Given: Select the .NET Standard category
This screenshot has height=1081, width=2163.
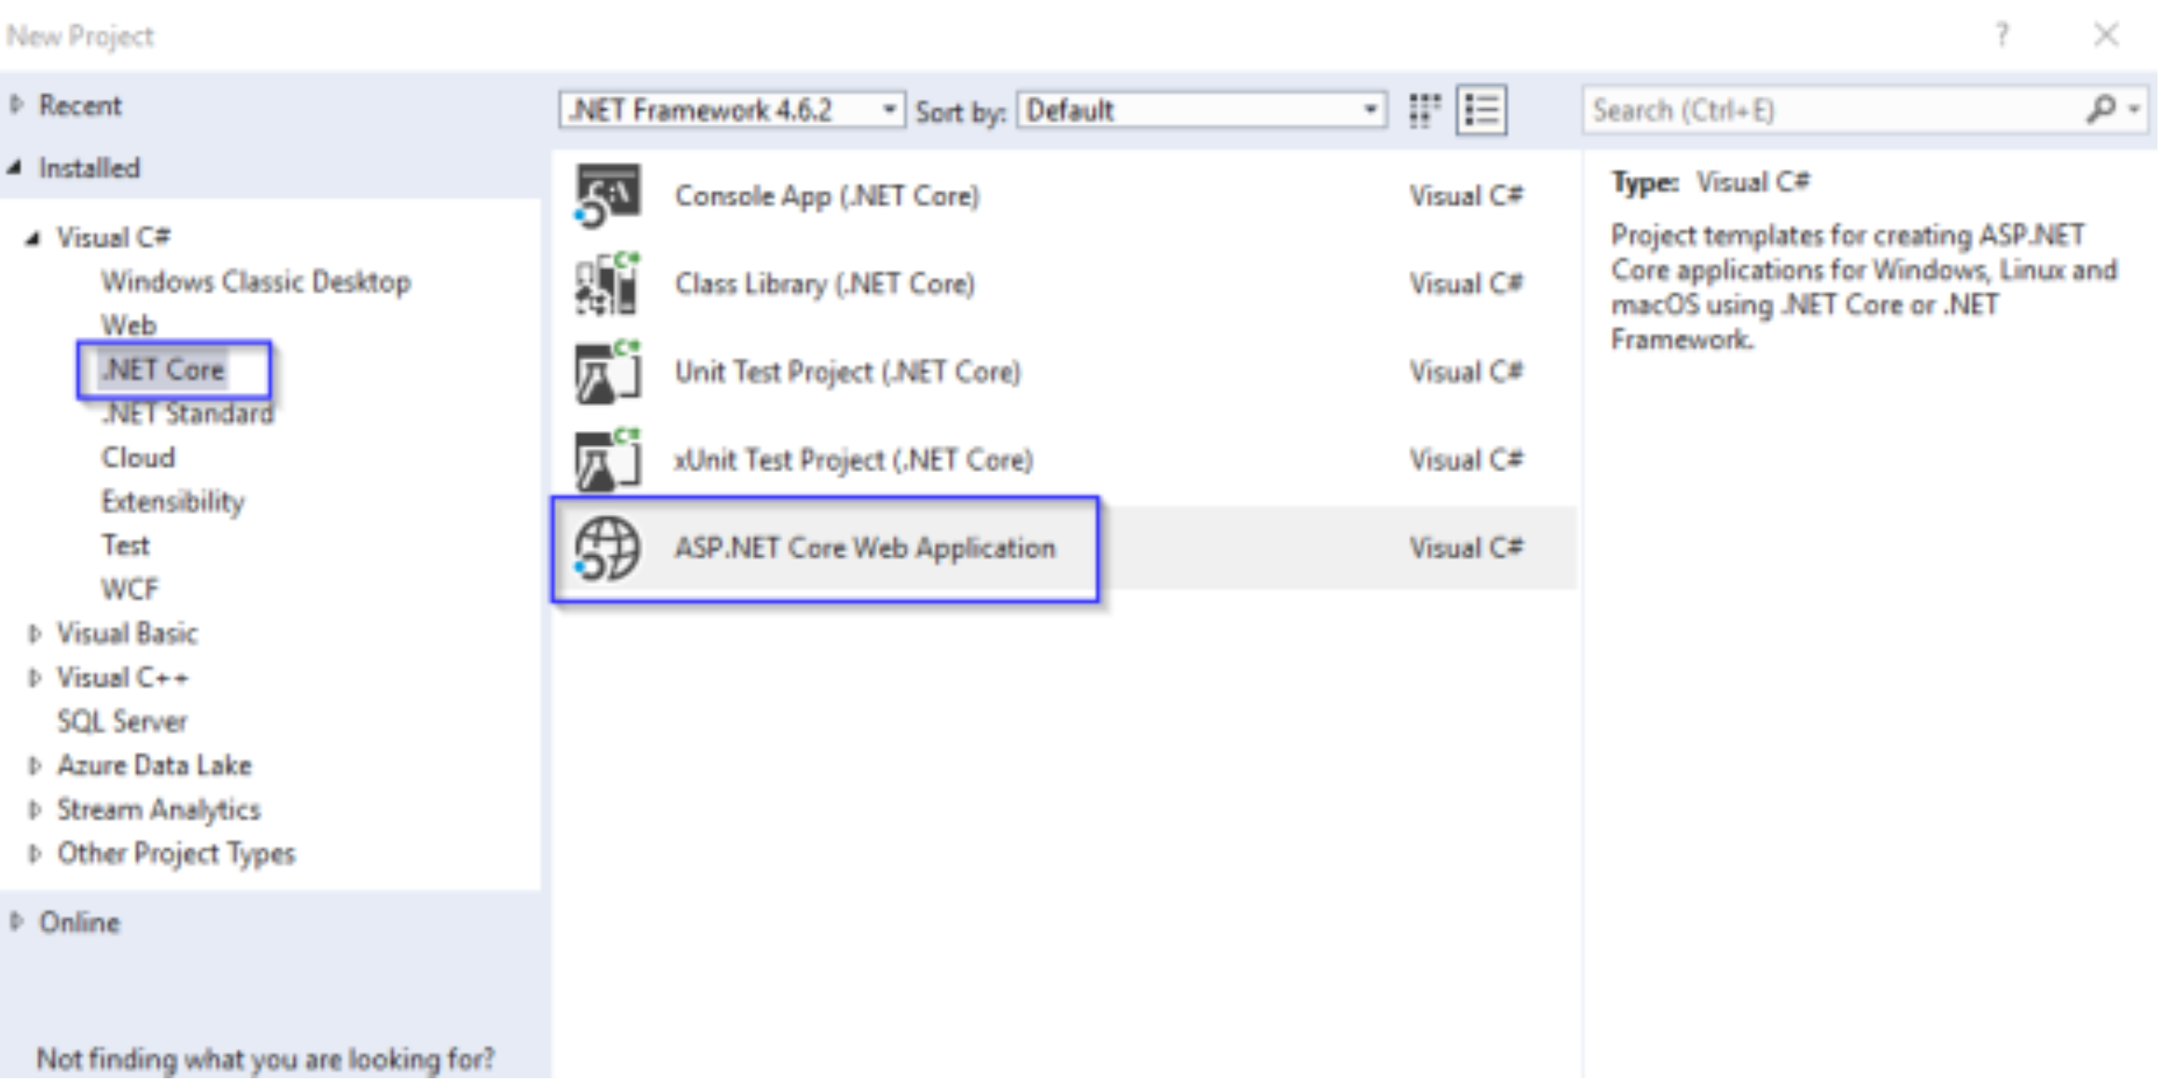Looking at the screenshot, I should click(187, 413).
